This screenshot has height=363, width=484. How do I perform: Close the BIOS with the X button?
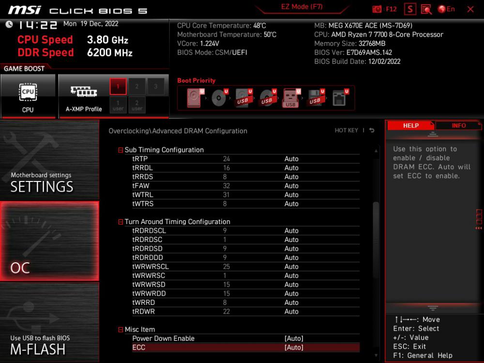tap(470, 10)
